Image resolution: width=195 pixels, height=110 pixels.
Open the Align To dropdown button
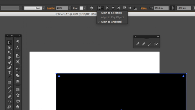[x=100, y=8]
